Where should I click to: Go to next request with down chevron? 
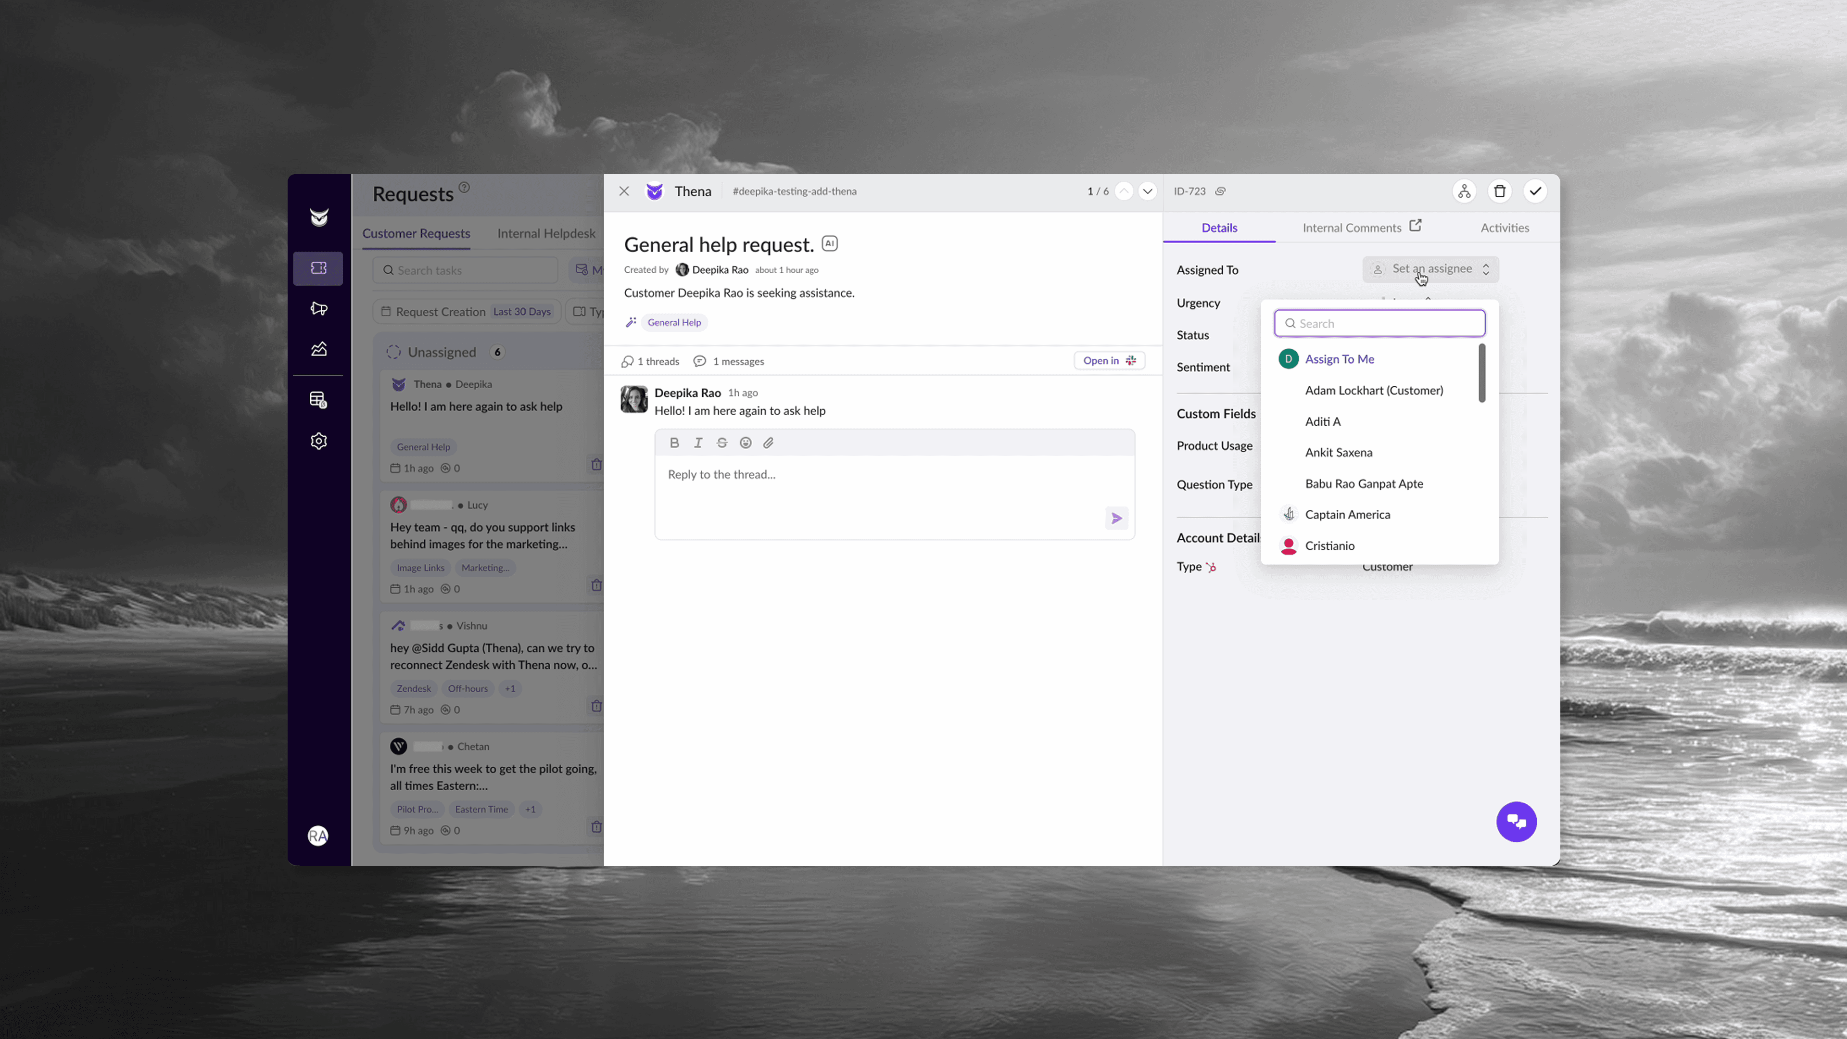click(x=1147, y=191)
